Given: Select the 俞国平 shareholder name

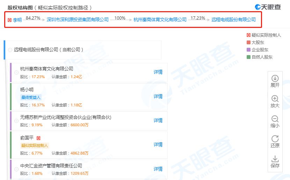Looking at the screenshot, I should pyautogui.click(x=27, y=138).
